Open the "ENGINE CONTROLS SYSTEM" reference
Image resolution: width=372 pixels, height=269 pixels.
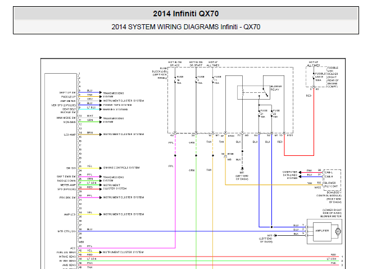121,168
